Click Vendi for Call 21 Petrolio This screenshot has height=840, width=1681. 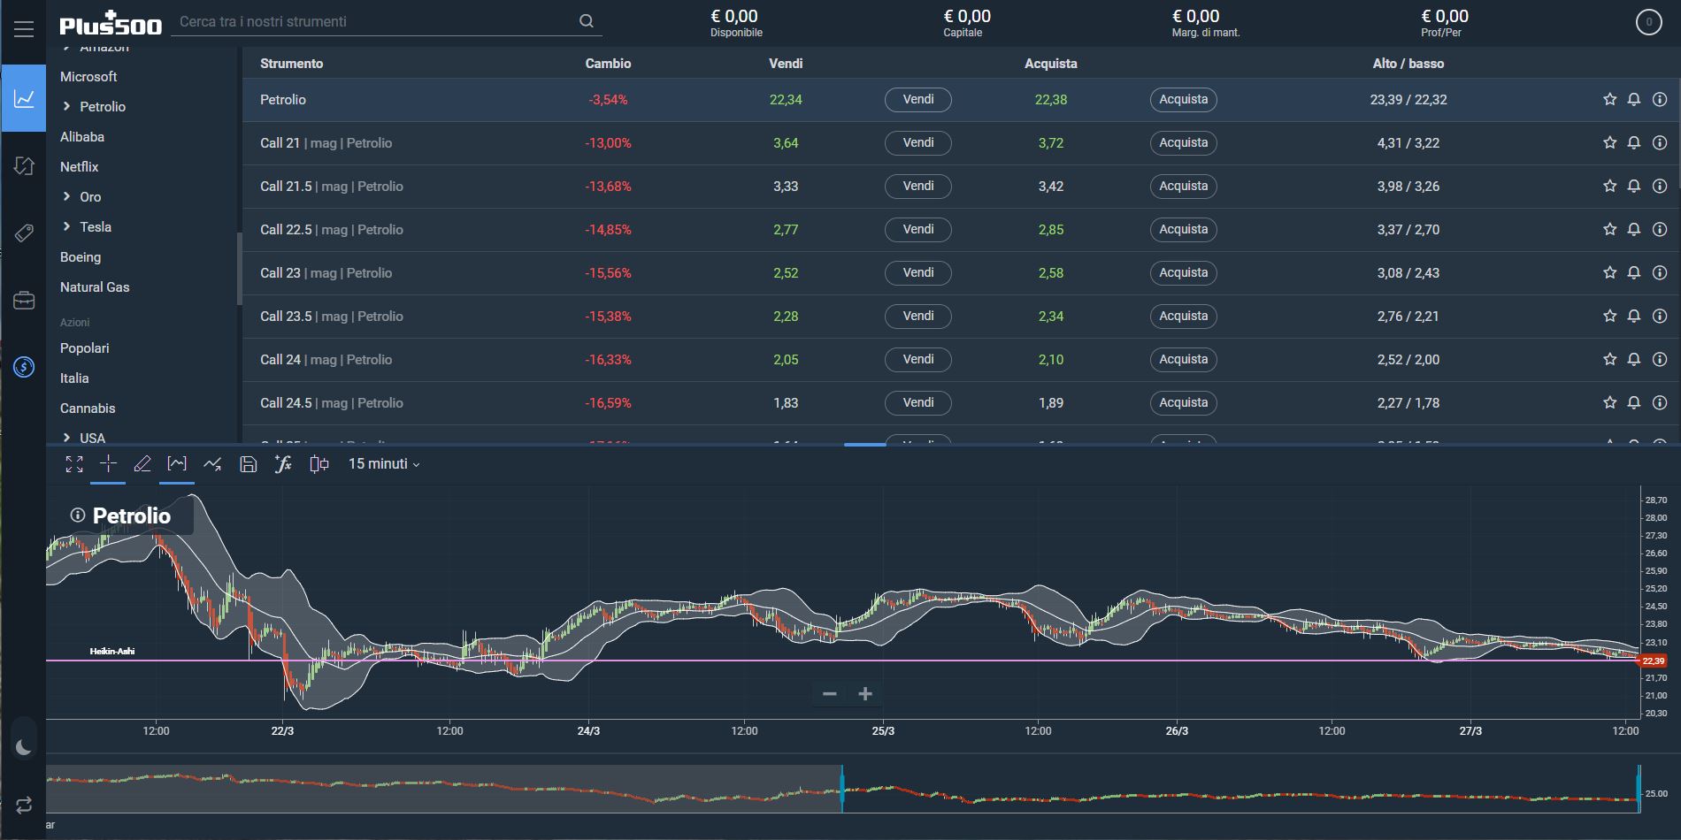[918, 143]
